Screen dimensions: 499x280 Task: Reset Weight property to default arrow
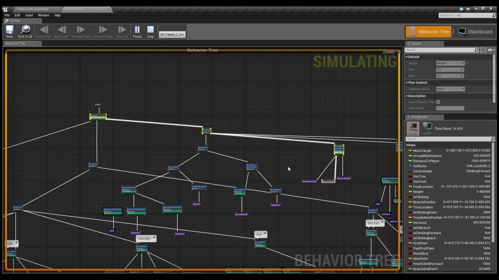coord(467,63)
